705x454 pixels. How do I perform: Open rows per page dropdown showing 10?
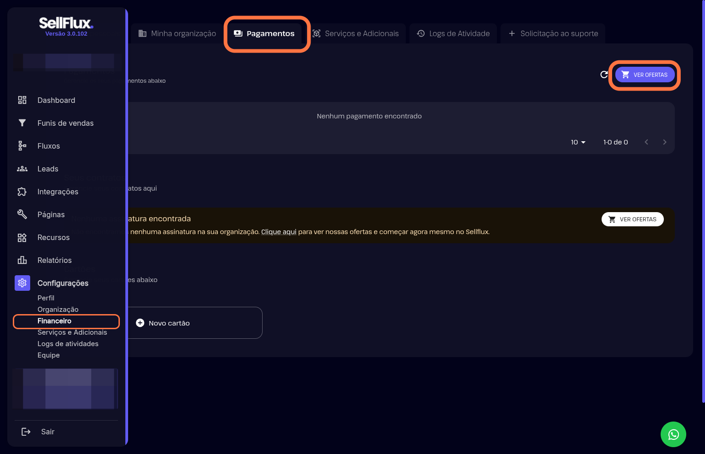pyautogui.click(x=578, y=142)
